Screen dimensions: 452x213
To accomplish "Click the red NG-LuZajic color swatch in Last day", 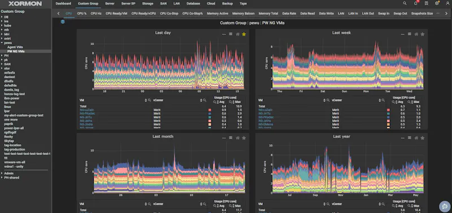I will pos(210,110).
